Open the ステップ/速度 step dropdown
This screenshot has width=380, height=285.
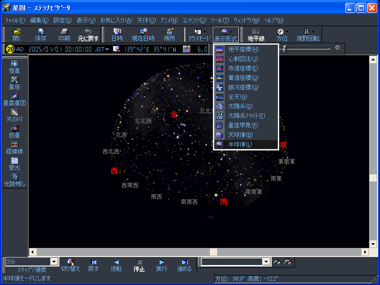click(x=54, y=262)
